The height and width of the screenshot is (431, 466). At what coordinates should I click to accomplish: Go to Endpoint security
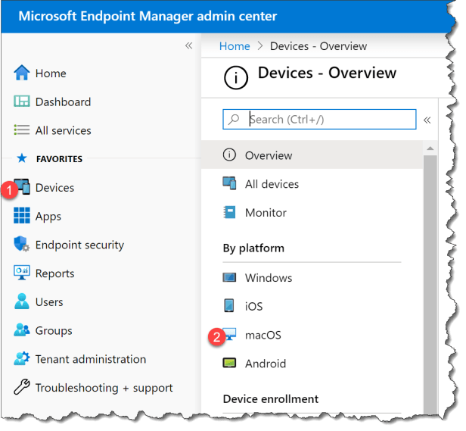[79, 245]
